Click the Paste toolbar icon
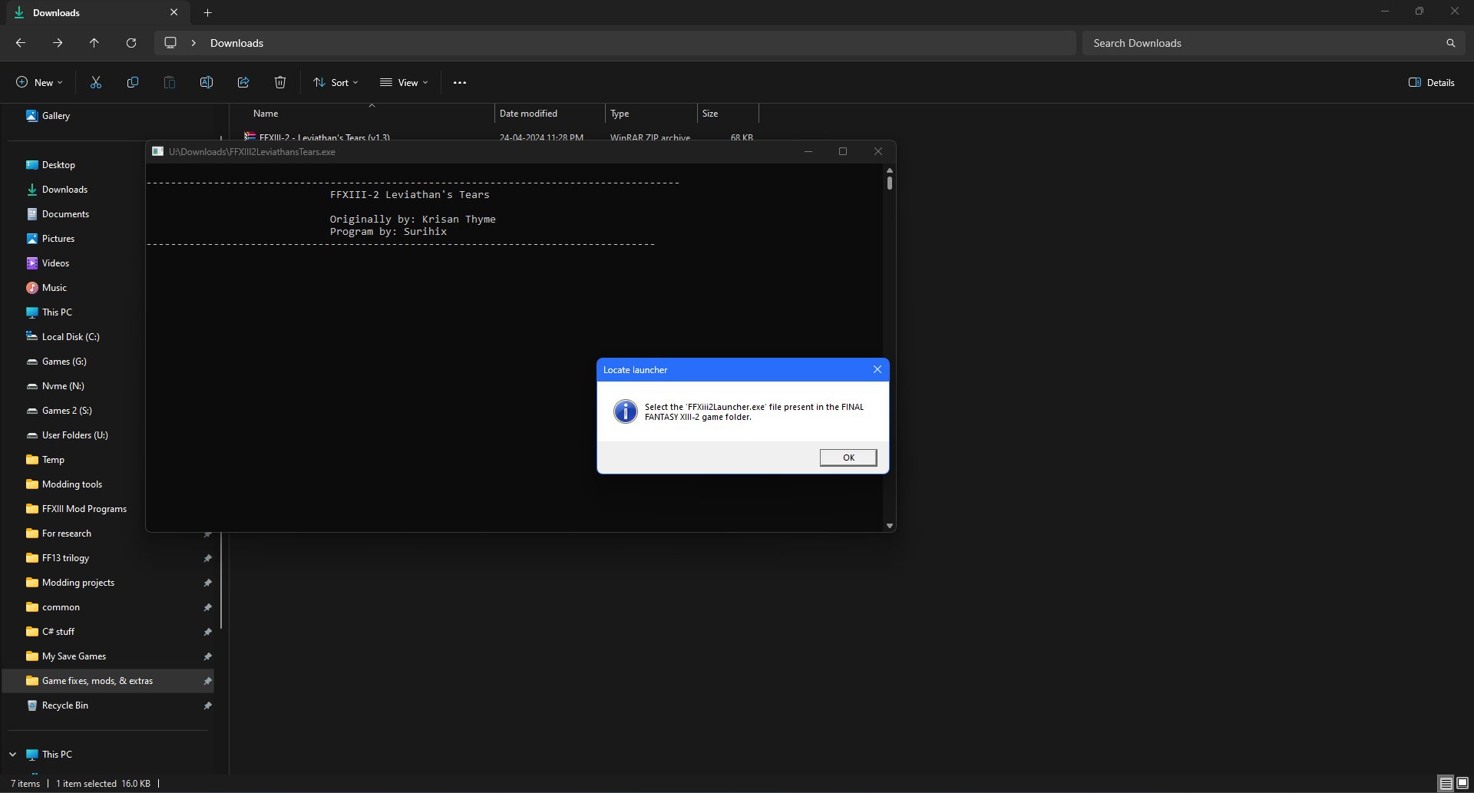This screenshot has height=793, width=1474. [x=170, y=82]
